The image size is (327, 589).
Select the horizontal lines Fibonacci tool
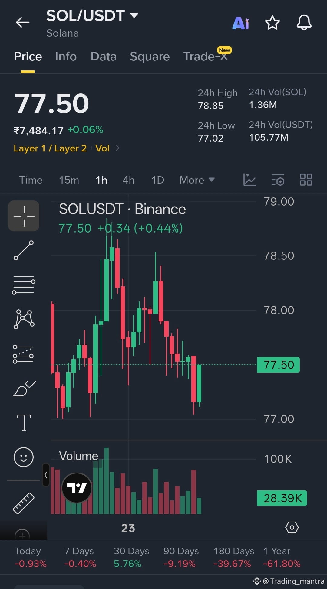pos(24,285)
